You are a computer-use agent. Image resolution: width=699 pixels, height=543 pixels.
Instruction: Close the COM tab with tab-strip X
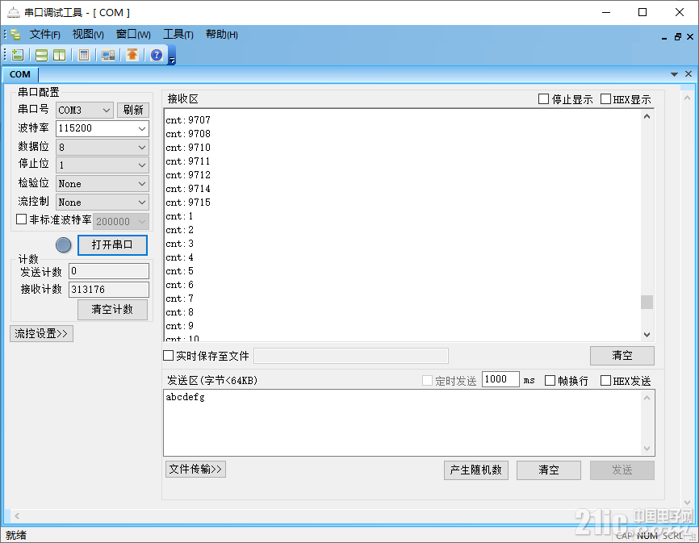coord(689,74)
